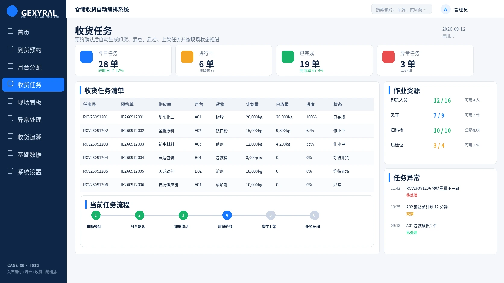Click the icon beside 现场看板
This screenshot has width=504, height=283.
[10, 101]
